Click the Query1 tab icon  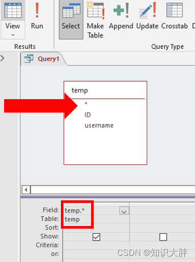(x=29, y=59)
